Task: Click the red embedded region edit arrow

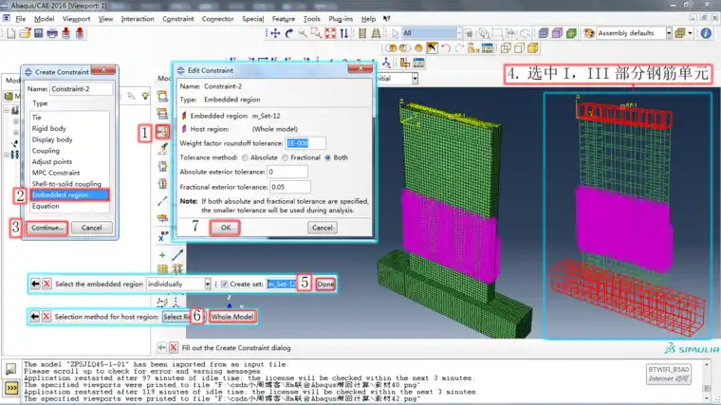Action: coord(184,116)
